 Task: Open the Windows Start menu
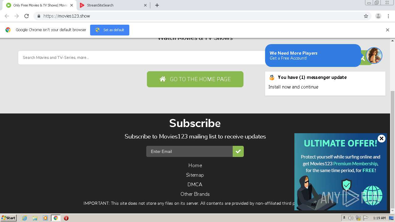click(x=9, y=218)
